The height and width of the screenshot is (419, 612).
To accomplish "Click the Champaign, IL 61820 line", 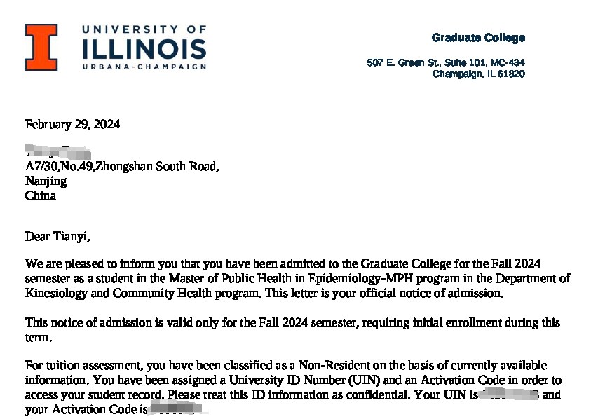I will [478, 74].
